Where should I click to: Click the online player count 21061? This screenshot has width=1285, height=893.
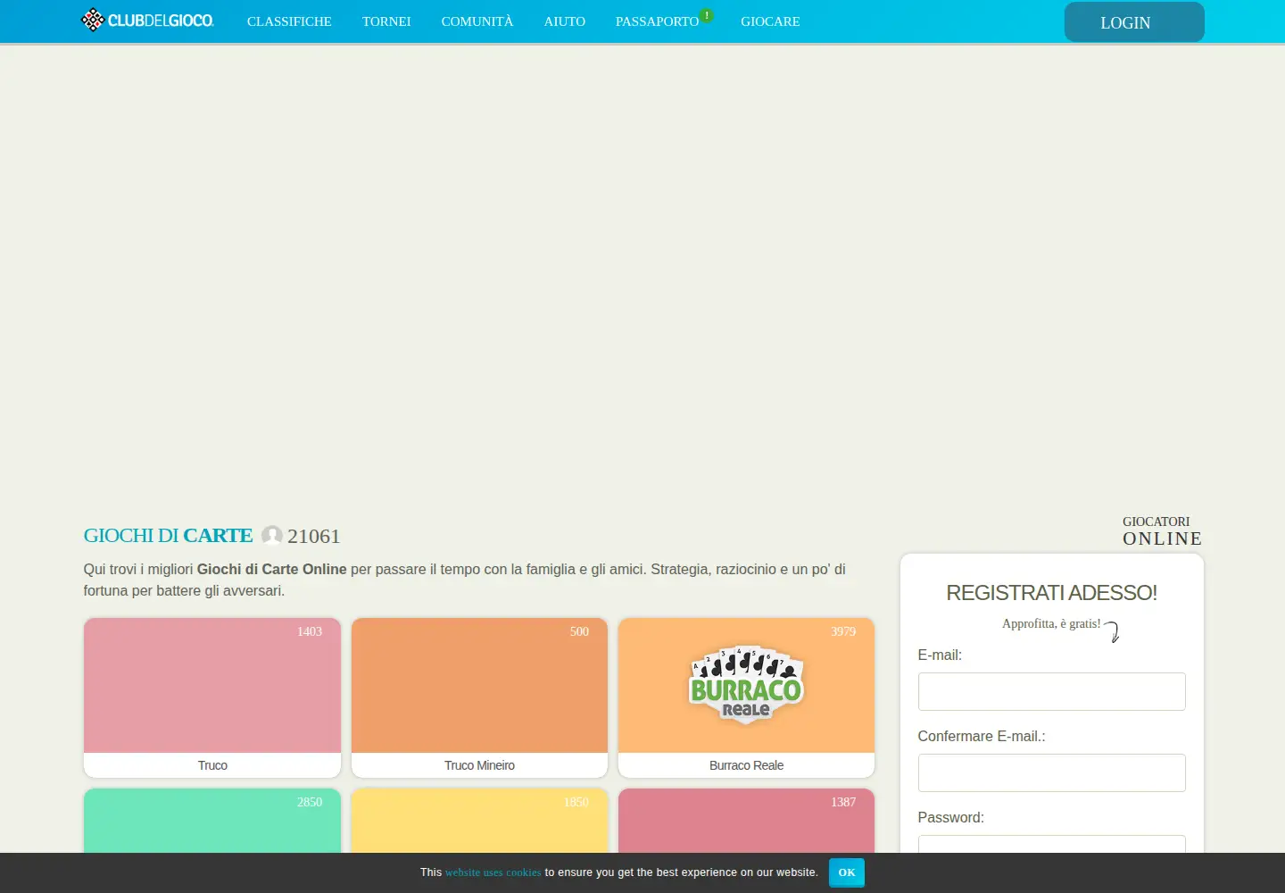(x=314, y=536)
